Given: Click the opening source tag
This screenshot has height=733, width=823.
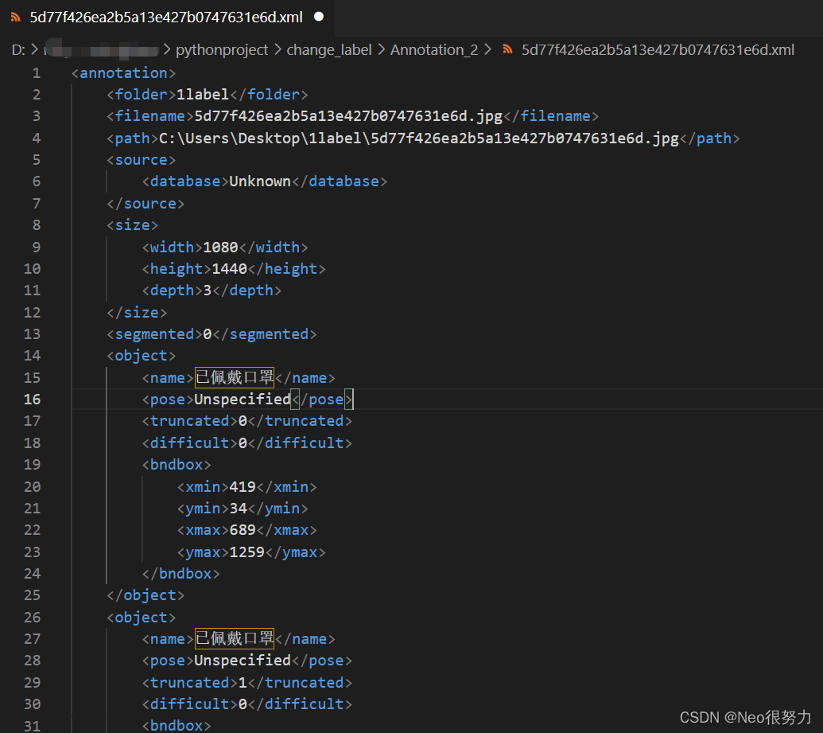Looking at the screenshot, I should pyautogui.click(x=142, y=160).
